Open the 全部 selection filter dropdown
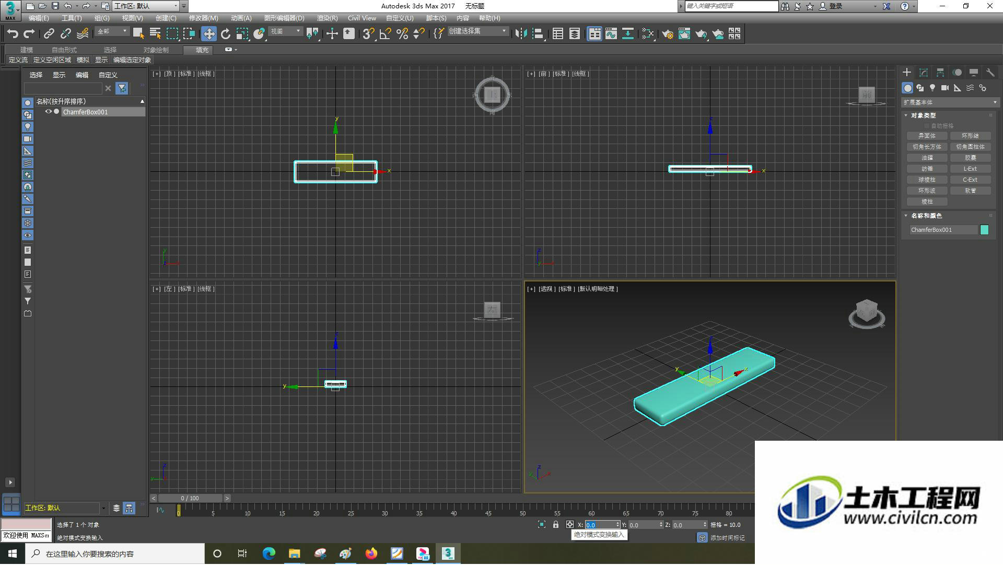Viewport: 1003px width, 565px height. [112, 32]
